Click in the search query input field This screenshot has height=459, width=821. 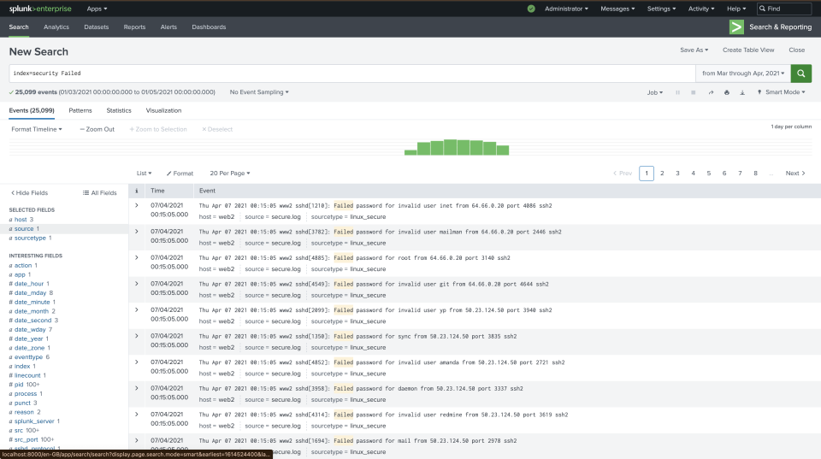(x=351, y=74)
